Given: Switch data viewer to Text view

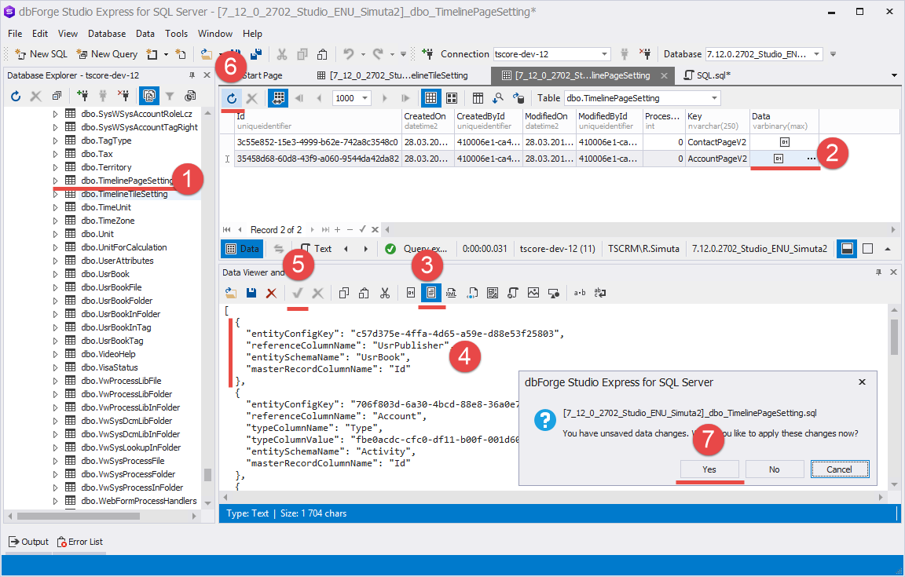Looking at the screenshot, I should (x=431, y=293).
